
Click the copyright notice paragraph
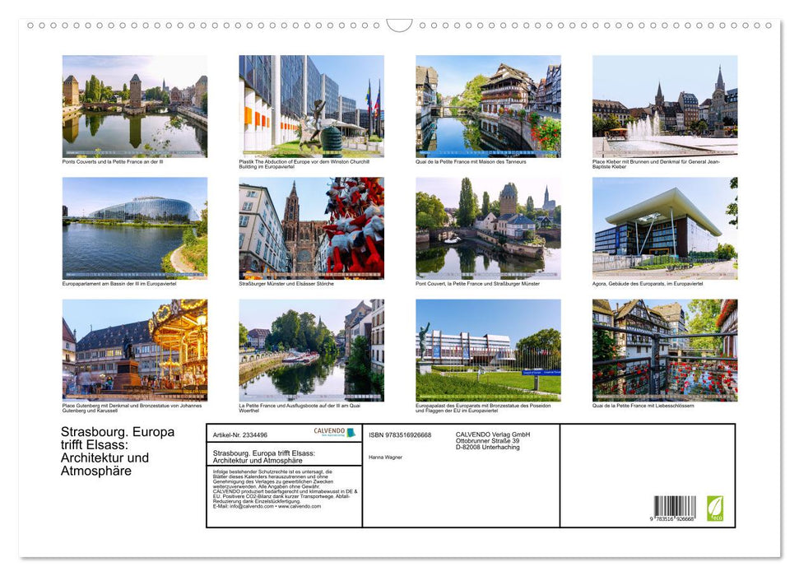(286, 489)
